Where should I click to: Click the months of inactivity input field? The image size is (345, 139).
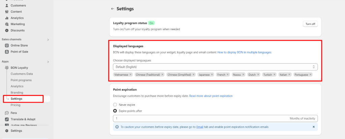tap(215, 119)
